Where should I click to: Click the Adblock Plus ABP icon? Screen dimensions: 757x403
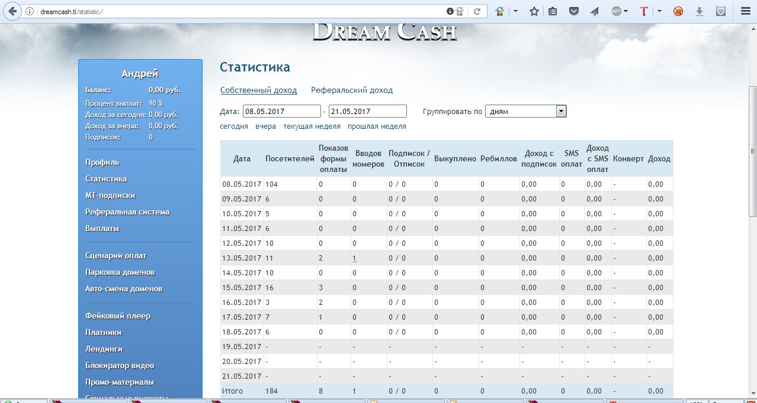616,11
